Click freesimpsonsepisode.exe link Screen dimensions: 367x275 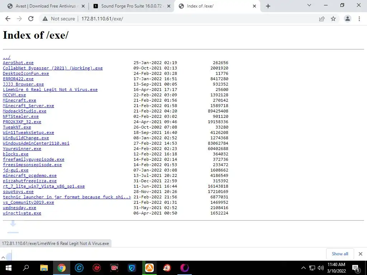point(32,165)
